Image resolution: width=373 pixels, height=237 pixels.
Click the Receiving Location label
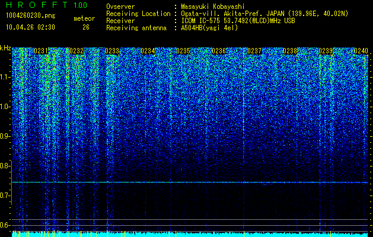tap(138, 14)
